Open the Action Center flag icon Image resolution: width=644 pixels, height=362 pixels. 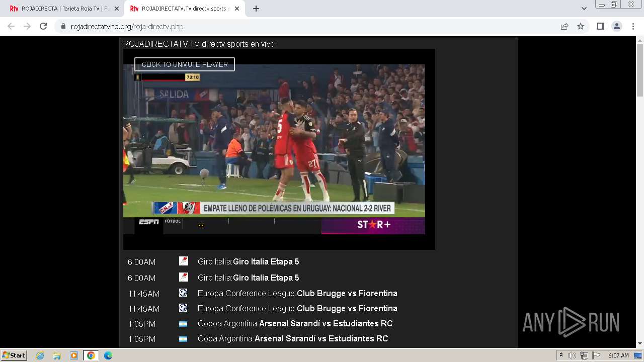tap(596, 355)
